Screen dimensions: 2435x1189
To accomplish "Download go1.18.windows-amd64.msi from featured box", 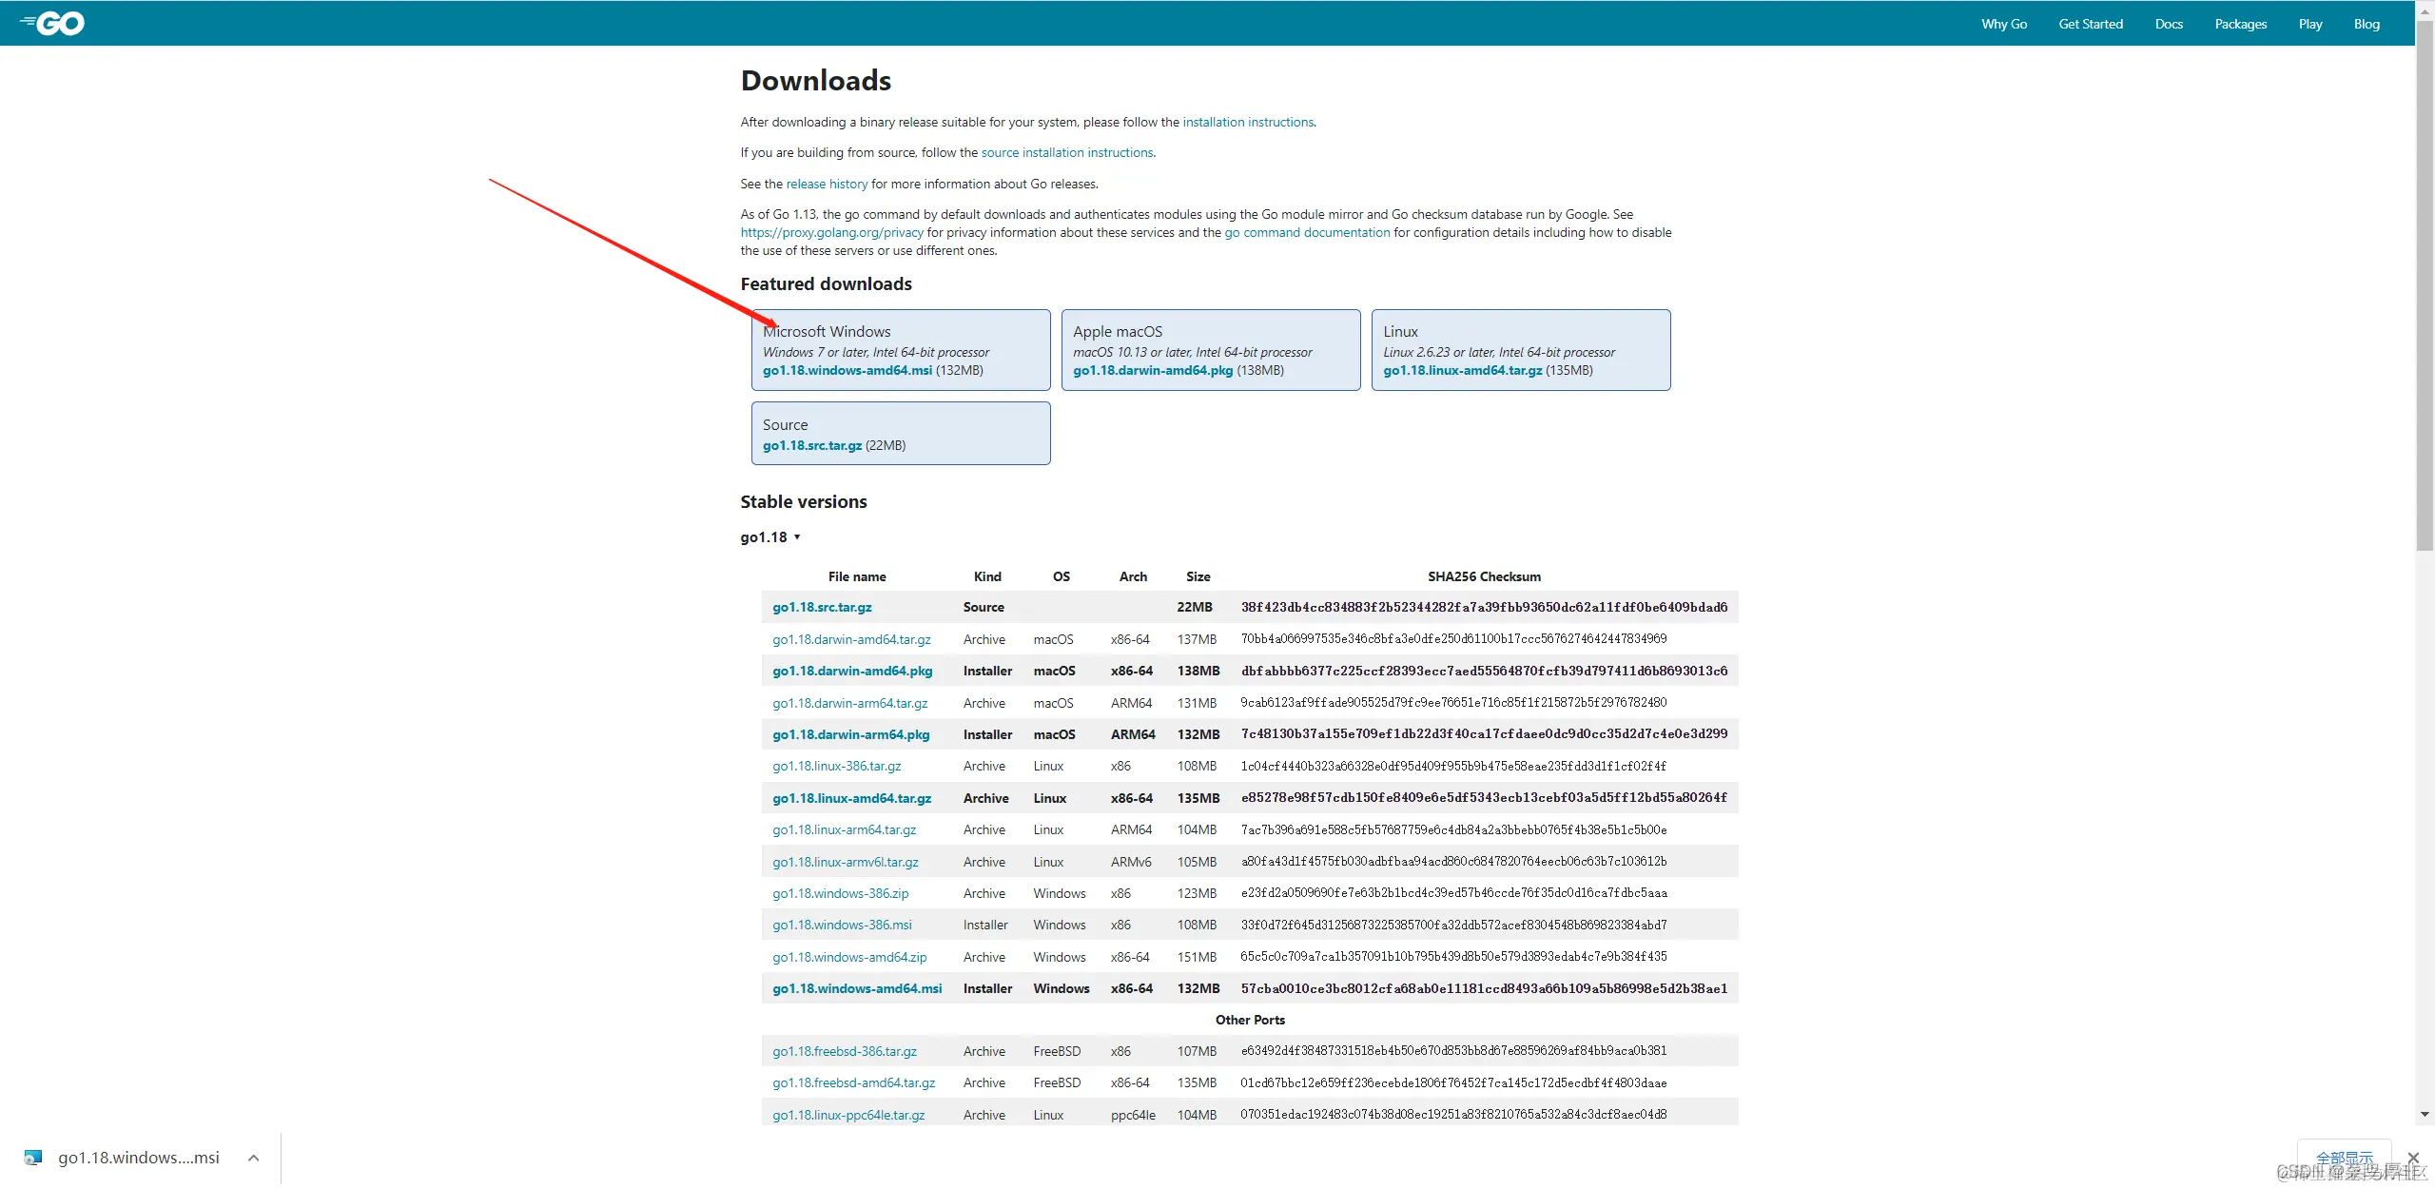I will click(x=847, y=371).
